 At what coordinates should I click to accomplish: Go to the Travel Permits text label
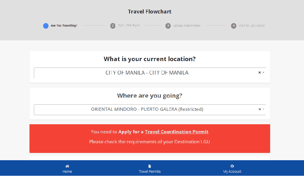point(150,172)
